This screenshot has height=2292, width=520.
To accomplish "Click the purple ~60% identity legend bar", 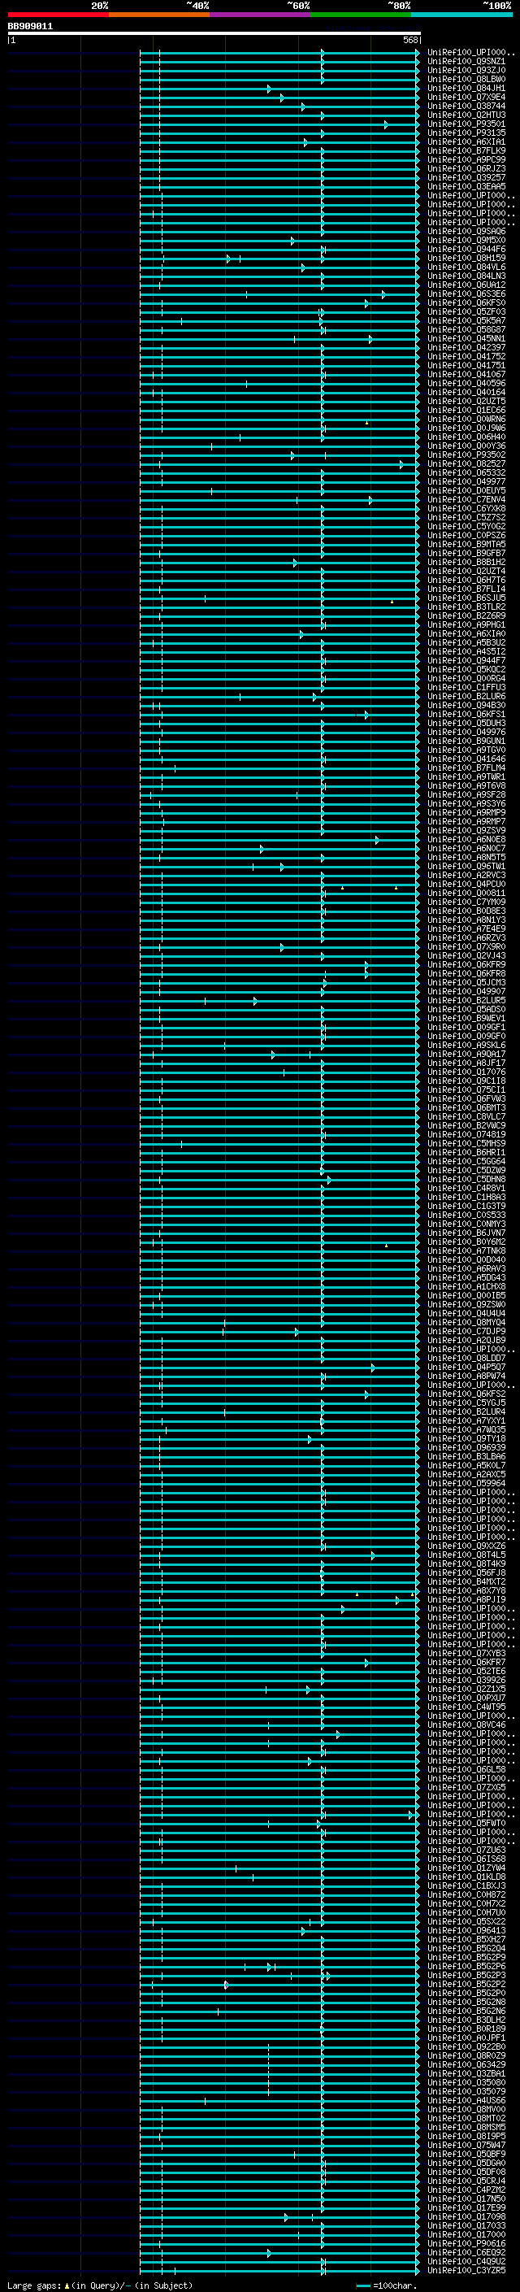I will tap(261, 15).
